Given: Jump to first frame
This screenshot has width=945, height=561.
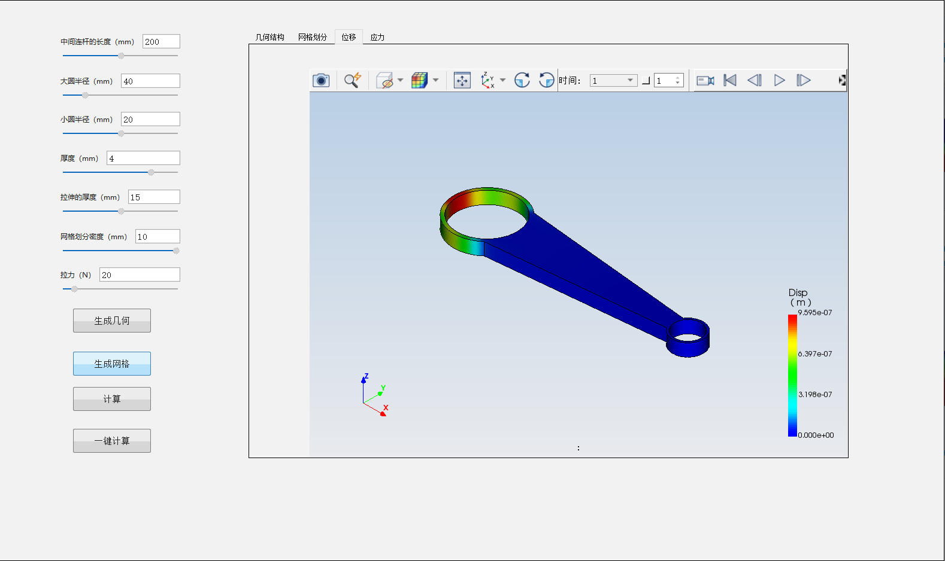Looking at the screenshot, I should point(730,80).
